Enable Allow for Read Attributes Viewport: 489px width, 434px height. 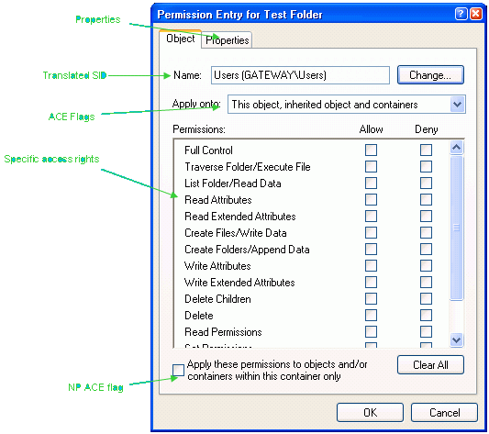point(371,199)
